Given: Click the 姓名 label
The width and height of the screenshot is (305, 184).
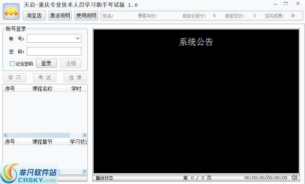Looking at the screenshot, I should [x=108, y=16].
